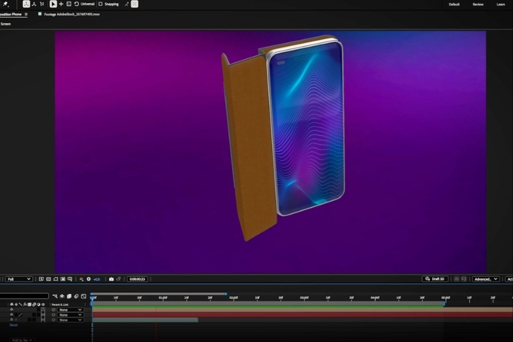Toggle the Draft 3D button
Screen dimensions: 513x342
point(435,279)
